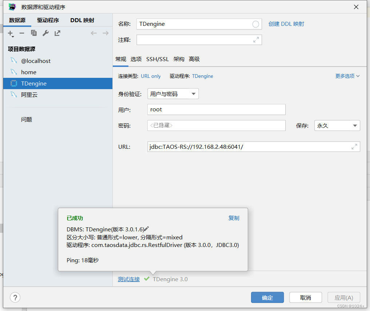Expand the URL field editor
370x311 pixels.
[354, 147]
